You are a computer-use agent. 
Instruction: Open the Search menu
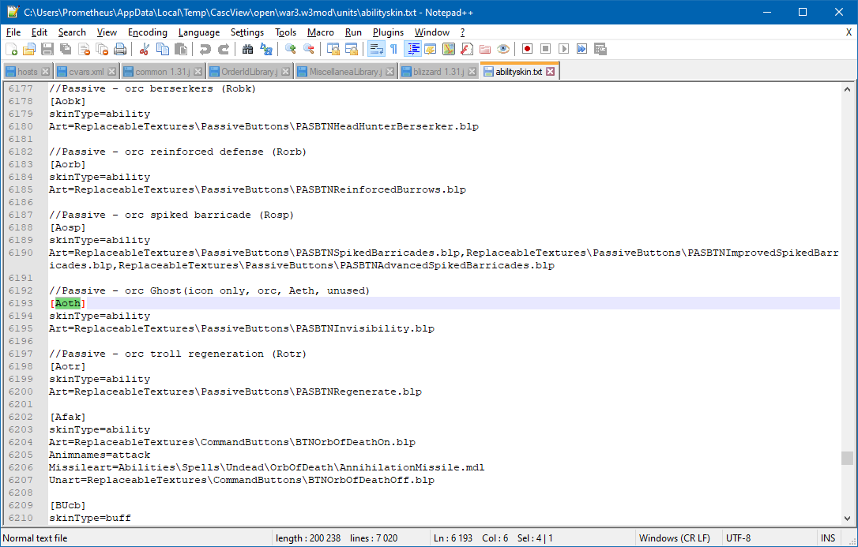coord(72,32)
